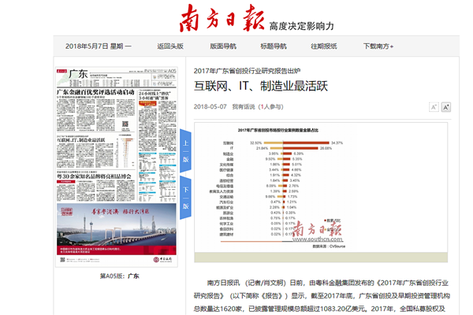Screen dimensions: 473x315
Task: Click the date 2018年5月7日 星期一
Action: tap(99, 46)
